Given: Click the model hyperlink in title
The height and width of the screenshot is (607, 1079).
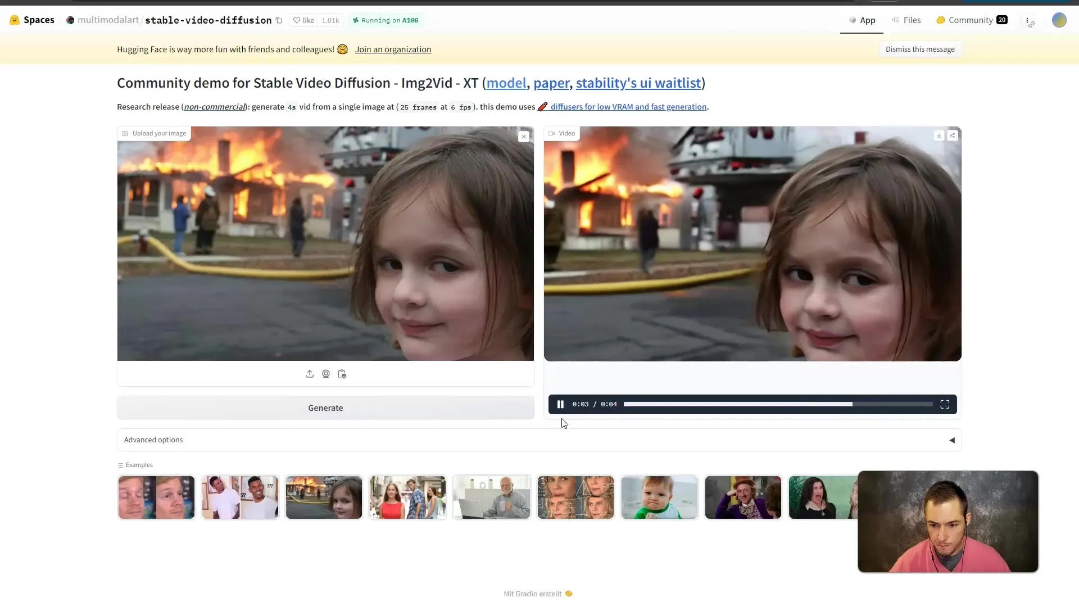Looking at the screenshot, I should (x=506, y=82).
